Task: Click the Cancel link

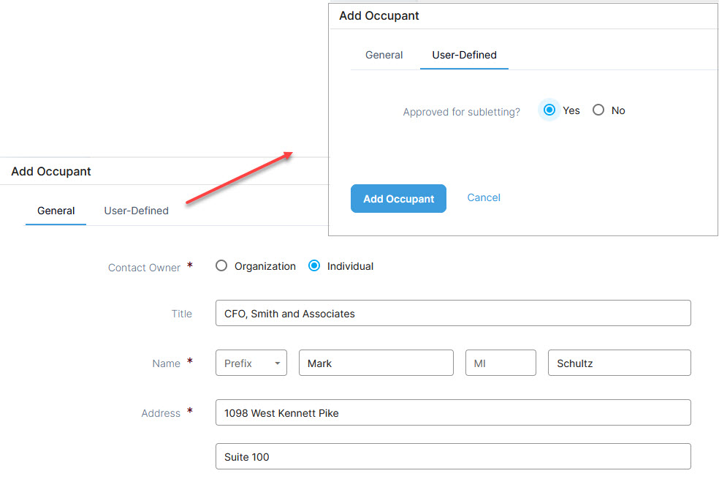Action: 484,198
